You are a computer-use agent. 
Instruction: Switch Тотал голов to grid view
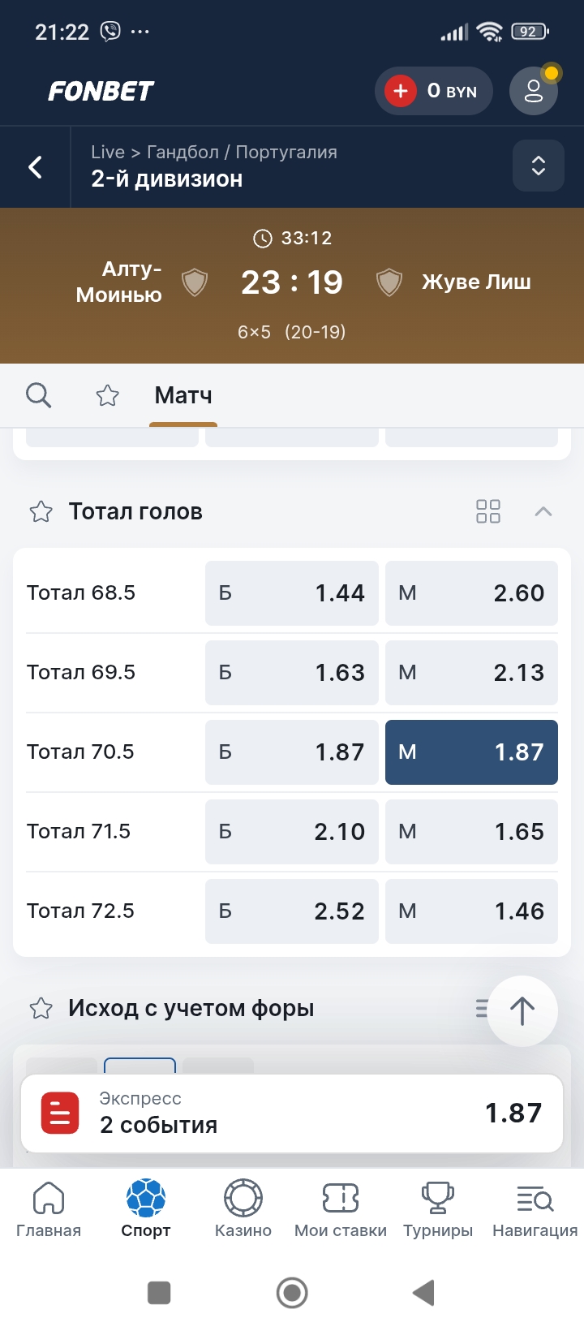(488, 511)
